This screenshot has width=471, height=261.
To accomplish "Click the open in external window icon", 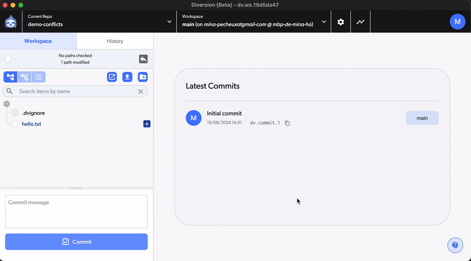I will (x=112, y=77).
